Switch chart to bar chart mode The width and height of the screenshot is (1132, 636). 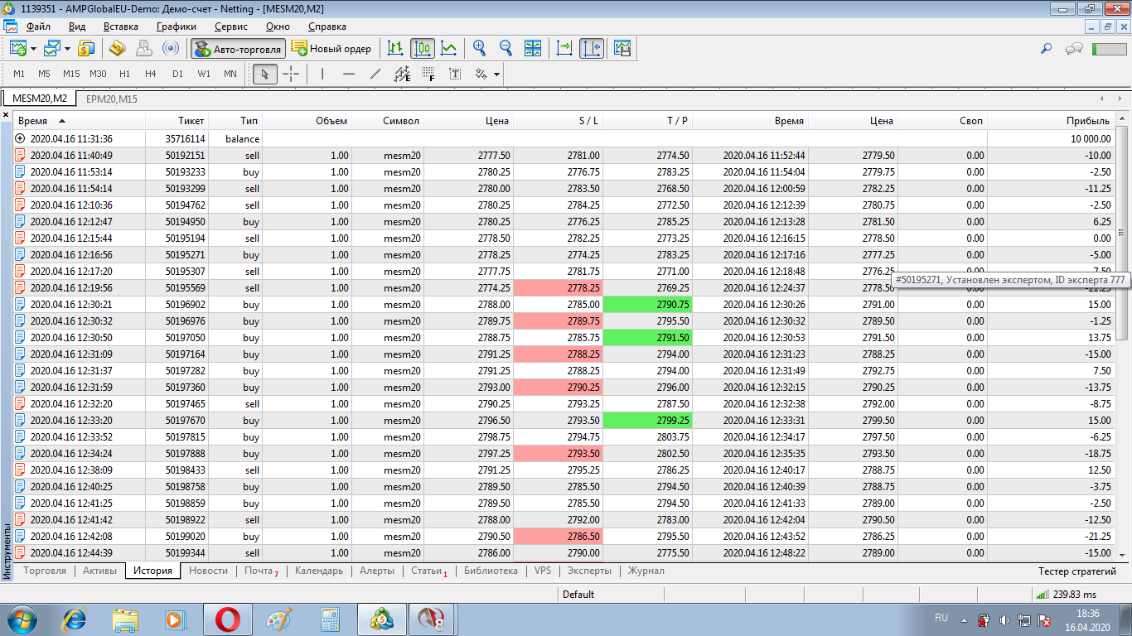pos(396,49)
